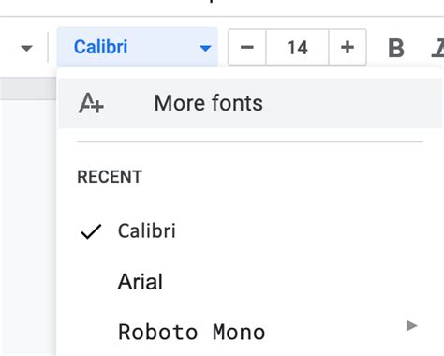Click the vertical separator before the font box
Image resolution: width=444 pixels, height=356 pixels.
coord(48,47)
